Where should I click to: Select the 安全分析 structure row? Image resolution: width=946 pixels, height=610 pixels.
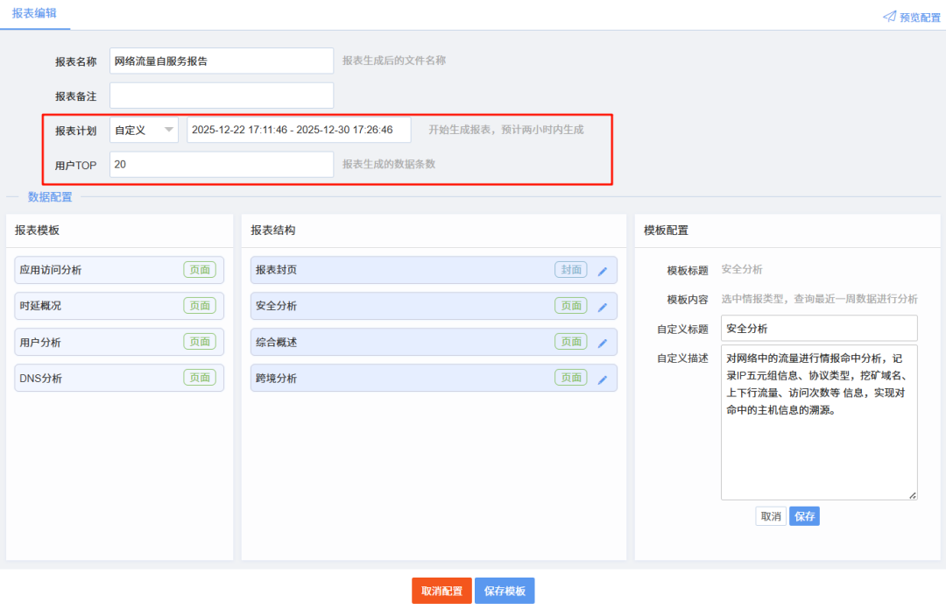tap(434, 306)
